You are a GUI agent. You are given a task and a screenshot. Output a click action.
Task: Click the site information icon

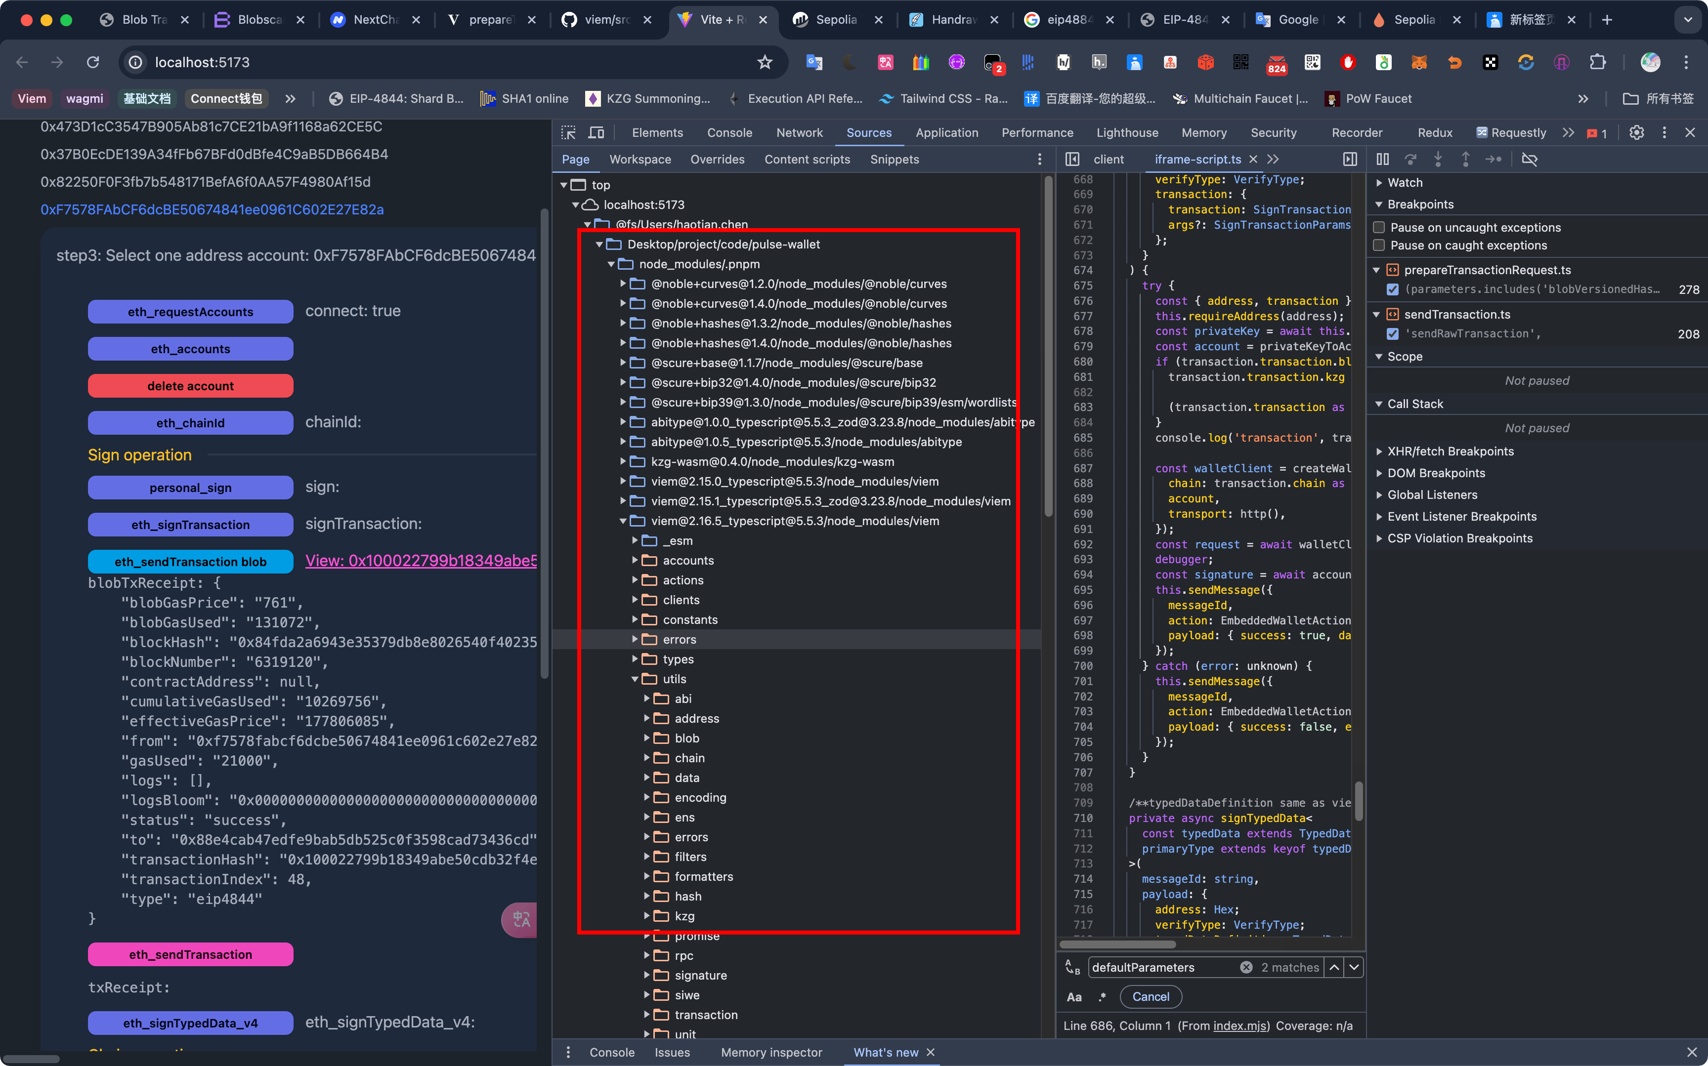click(135, 62)
